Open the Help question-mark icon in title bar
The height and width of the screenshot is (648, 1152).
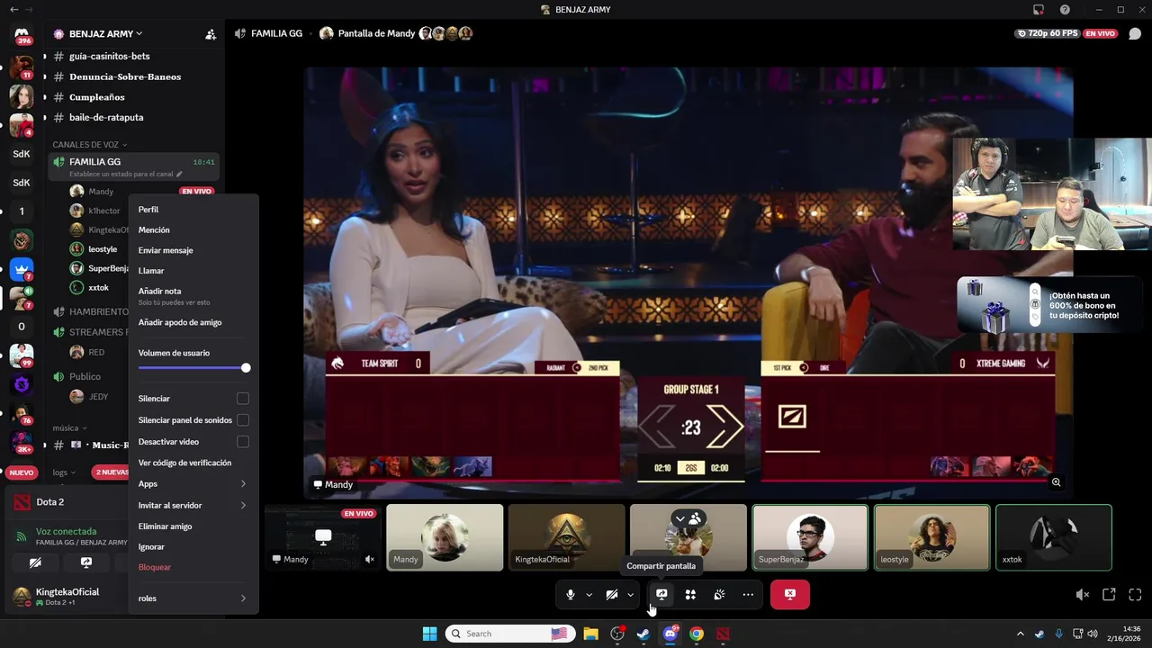pos(1066,9)
